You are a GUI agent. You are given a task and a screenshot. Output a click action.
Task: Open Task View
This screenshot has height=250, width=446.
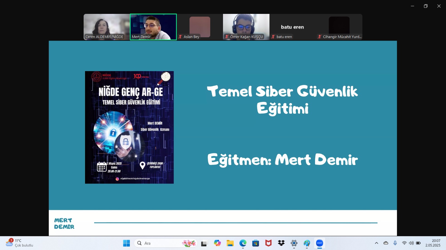click(x=205, y=243)
